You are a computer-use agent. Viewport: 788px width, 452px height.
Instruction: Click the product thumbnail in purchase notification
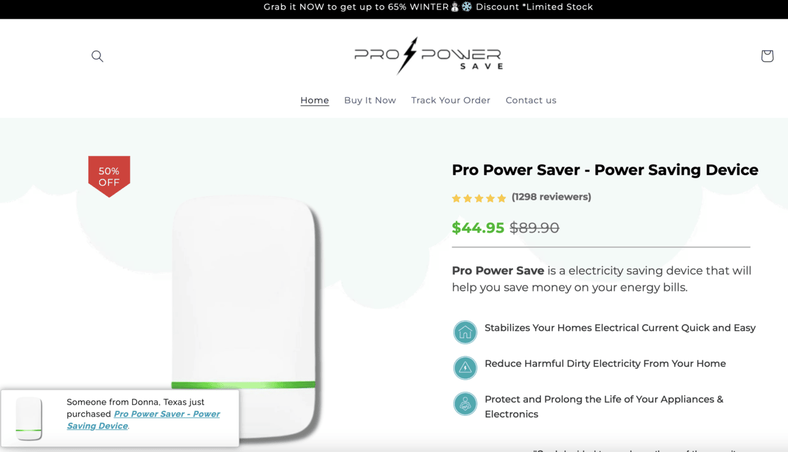(29, 418)
